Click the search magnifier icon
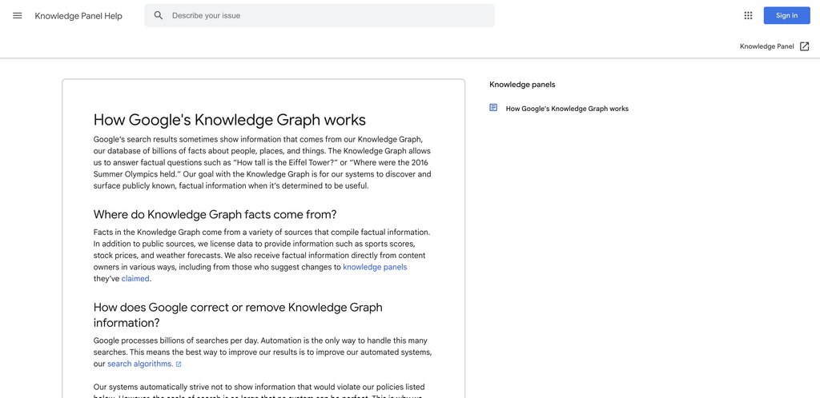The height and width of the screenshot is (398, 820). [x=159, y=16]
